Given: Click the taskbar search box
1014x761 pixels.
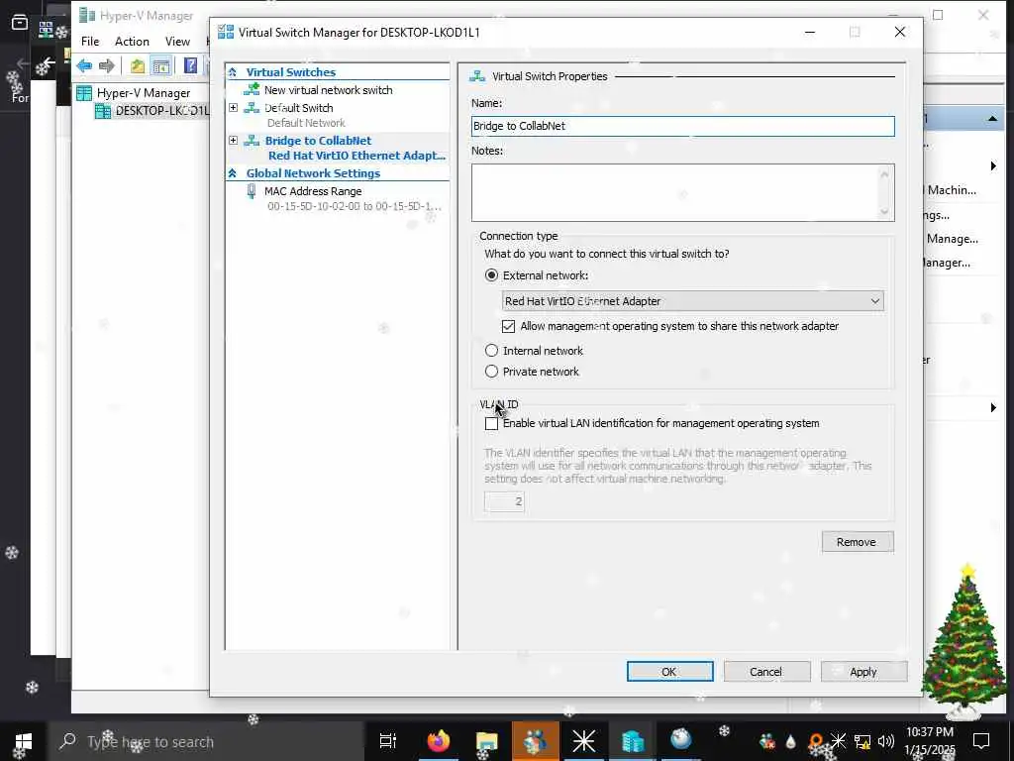Looking at the screenshot, I should coord(206,741).
